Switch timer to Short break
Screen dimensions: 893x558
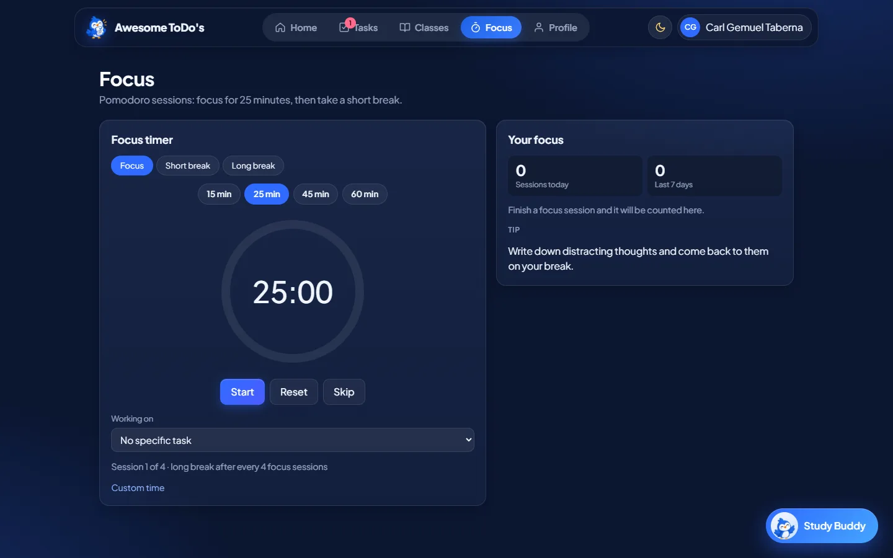pos(188,166)
